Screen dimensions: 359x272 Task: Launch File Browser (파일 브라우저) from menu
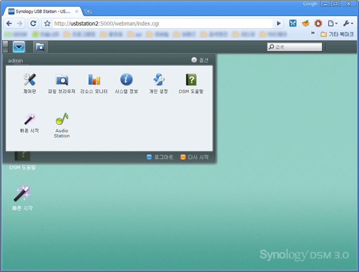point(62,83)
